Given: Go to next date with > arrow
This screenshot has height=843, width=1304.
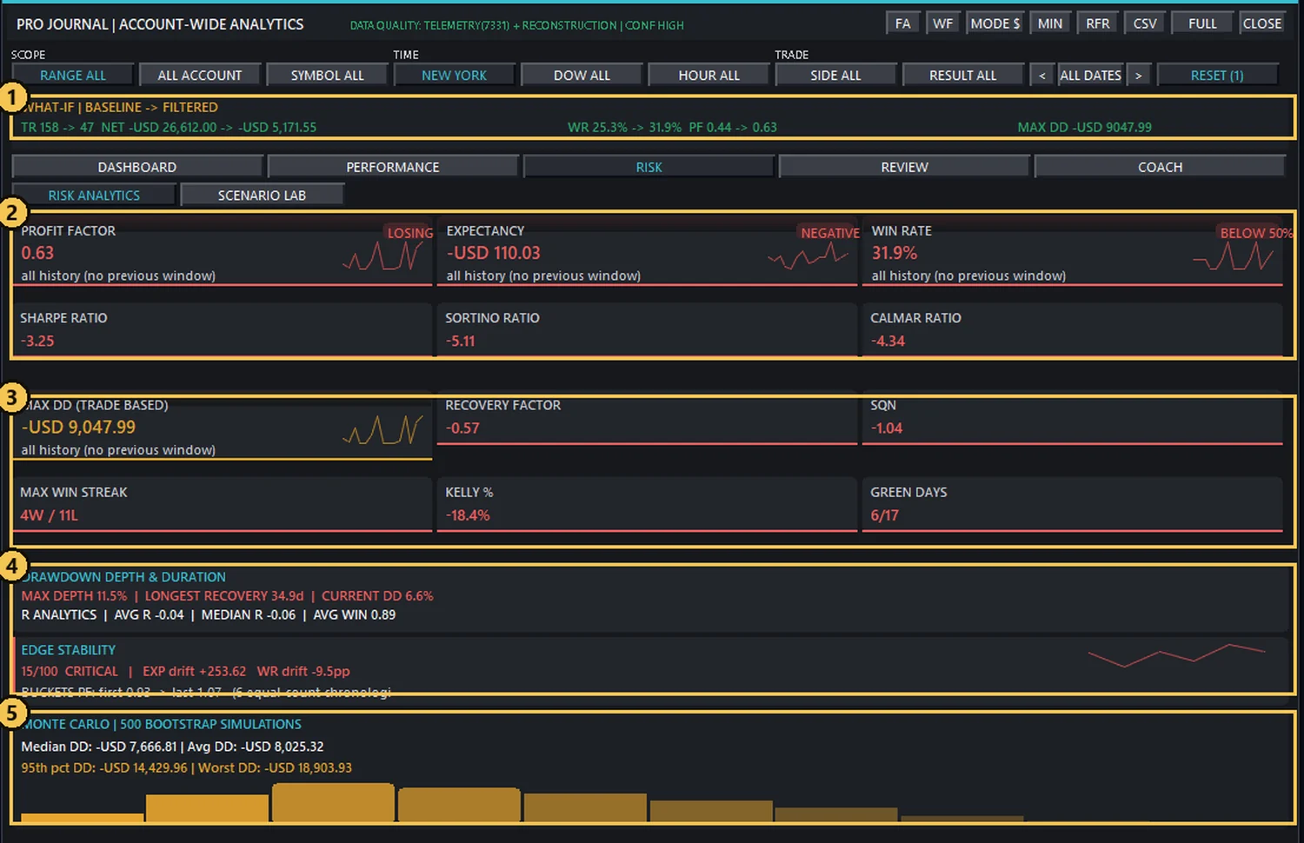Looking at the screenshot, I should point(1138,76).
